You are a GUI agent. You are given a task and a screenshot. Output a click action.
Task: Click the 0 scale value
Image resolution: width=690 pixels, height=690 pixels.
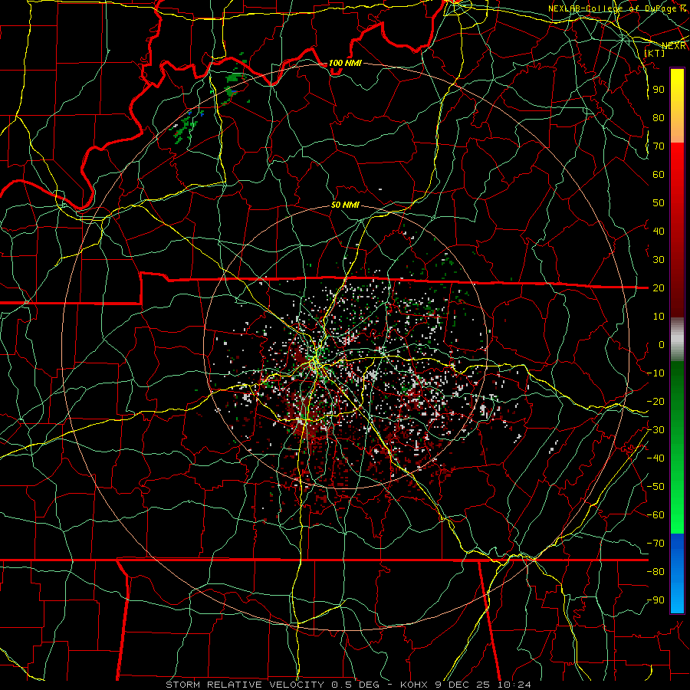(662, 344)
